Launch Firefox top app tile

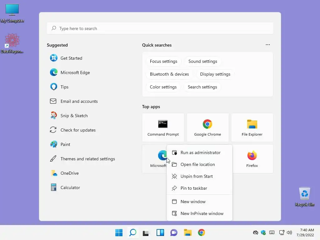(x=252, y=159)
